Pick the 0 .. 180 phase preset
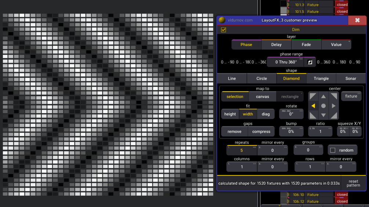The image size is (369, 207). coord(339,62)
